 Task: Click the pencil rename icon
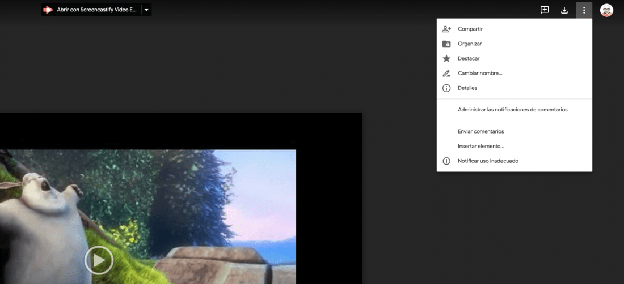coord(446,74)
